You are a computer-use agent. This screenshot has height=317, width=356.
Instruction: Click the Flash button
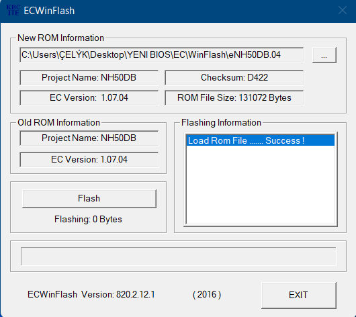[x=89, y=199]
